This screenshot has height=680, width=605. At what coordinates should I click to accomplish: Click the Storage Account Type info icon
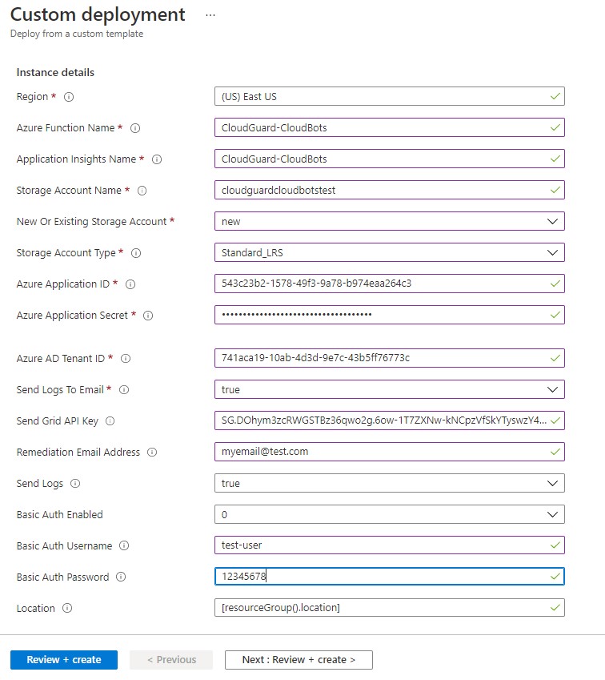click(136, 253)
